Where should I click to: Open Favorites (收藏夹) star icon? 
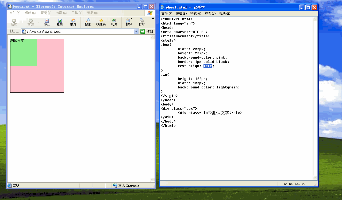[101, 22]
